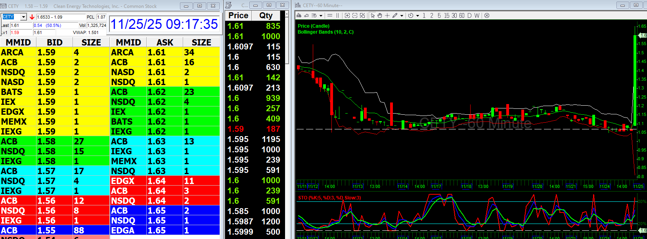
Task: Select the crosshair plus tool
Action: [387, 15]
